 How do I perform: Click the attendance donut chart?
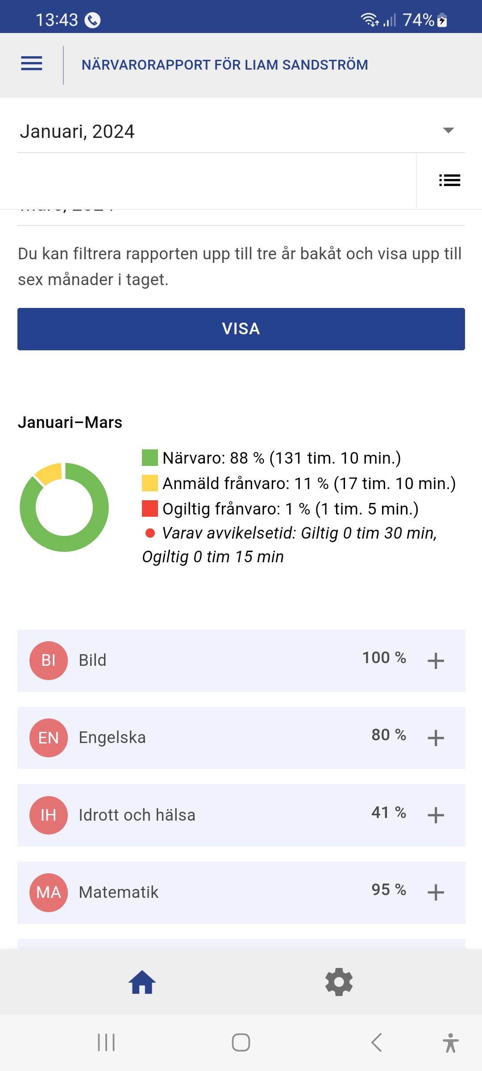pyautogui.click(x=64, y=507)
